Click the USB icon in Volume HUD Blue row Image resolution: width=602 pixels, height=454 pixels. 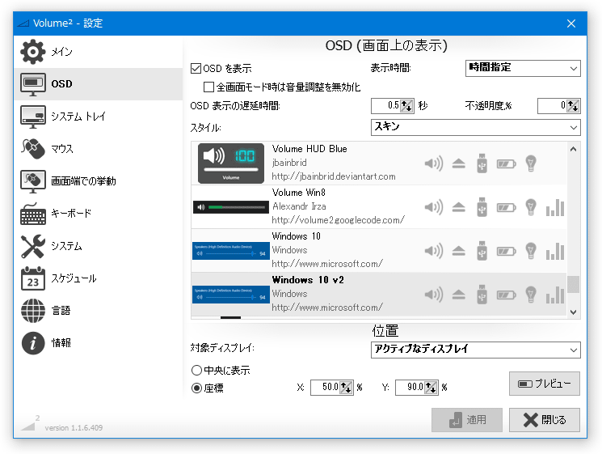[x=482, y=163]
